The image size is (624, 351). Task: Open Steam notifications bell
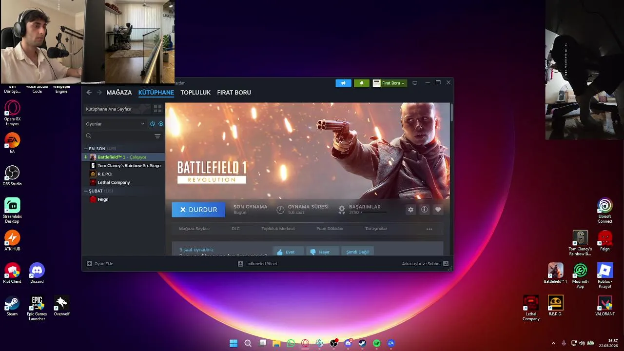[x=361, y=83]
